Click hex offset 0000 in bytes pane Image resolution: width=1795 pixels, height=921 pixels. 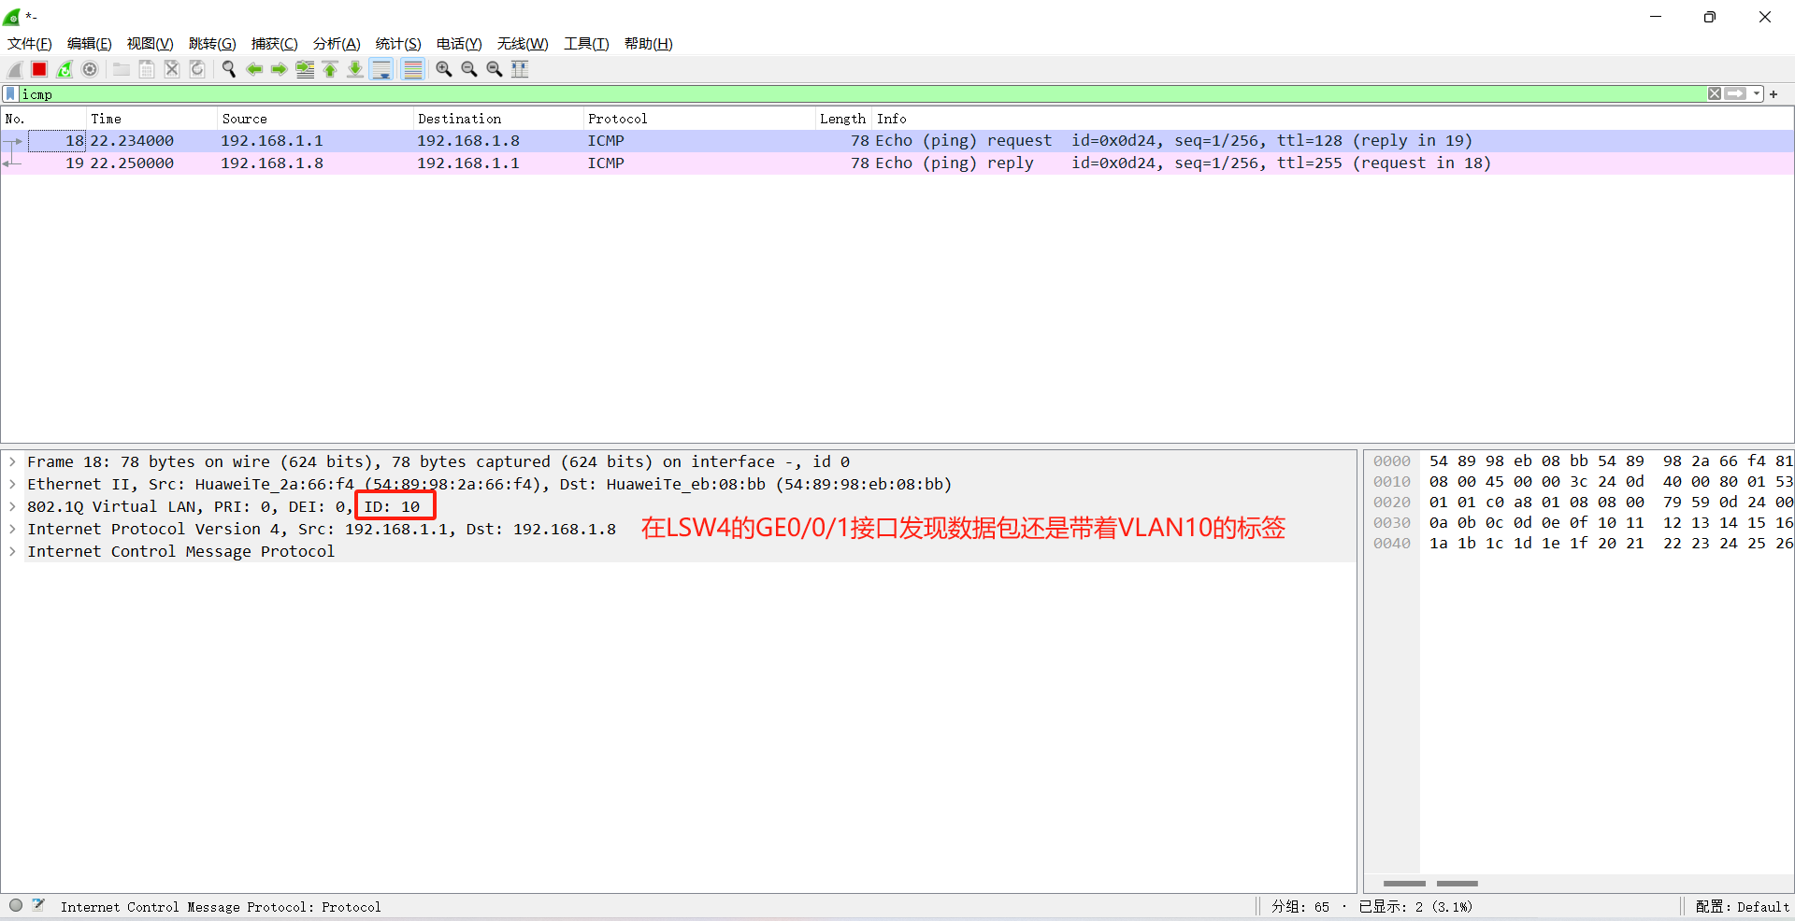click(1392, 461)
